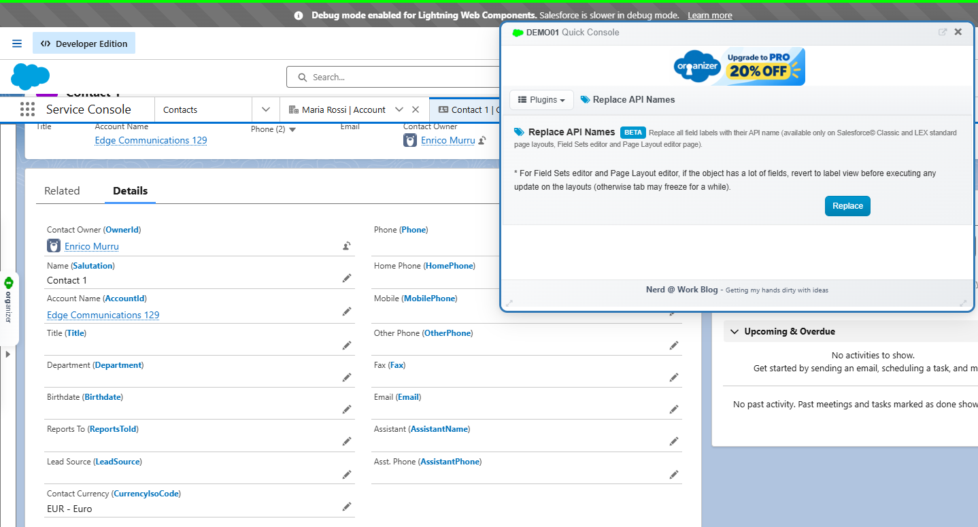The height and width of the screenshot is (527, 978).
Task: Switch to the Related tab
Action: 62,191
